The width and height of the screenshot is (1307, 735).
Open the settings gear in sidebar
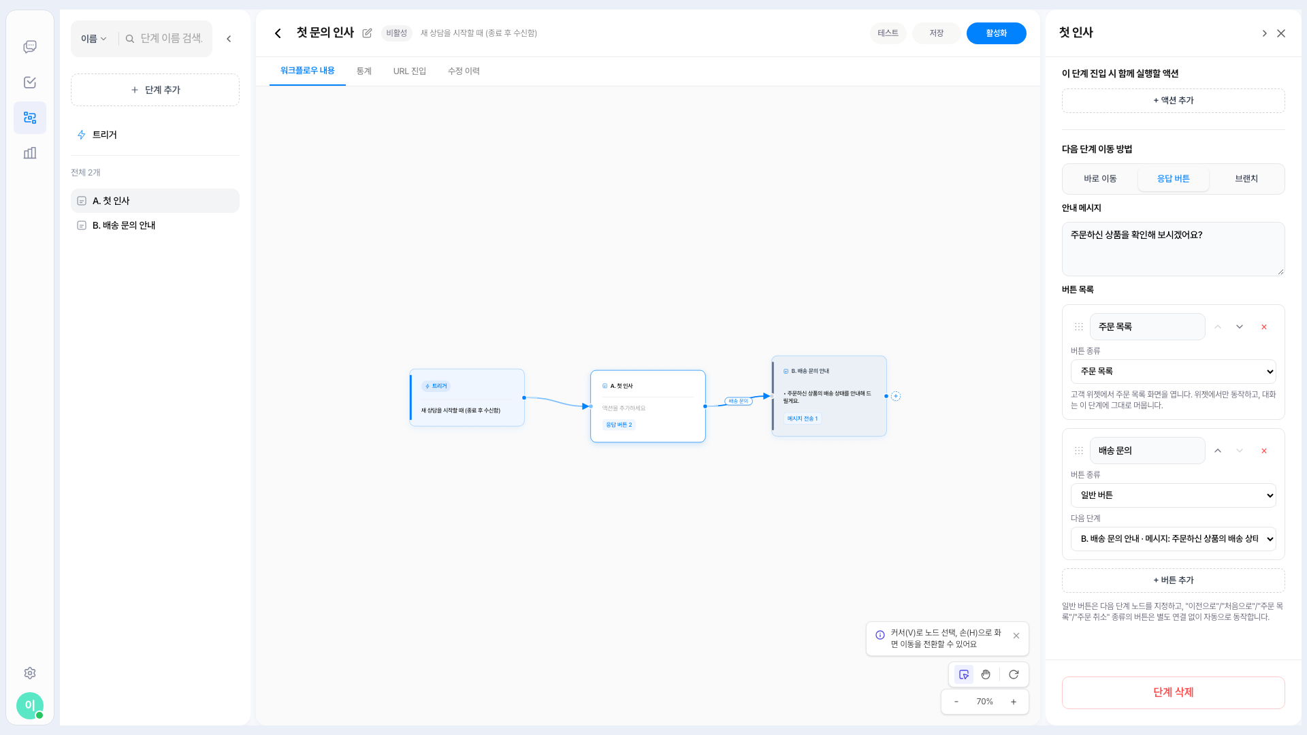click(x=30, y=673)
